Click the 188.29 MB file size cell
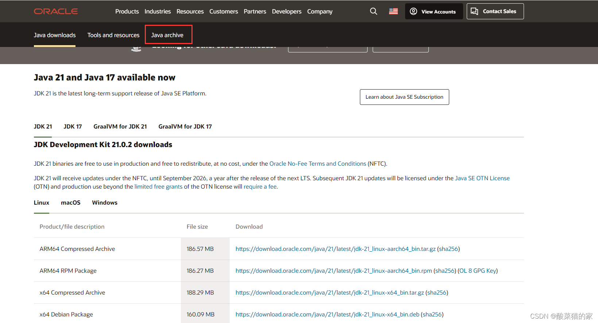This screenshot has width=598, height=323. (x=205, y=292)
